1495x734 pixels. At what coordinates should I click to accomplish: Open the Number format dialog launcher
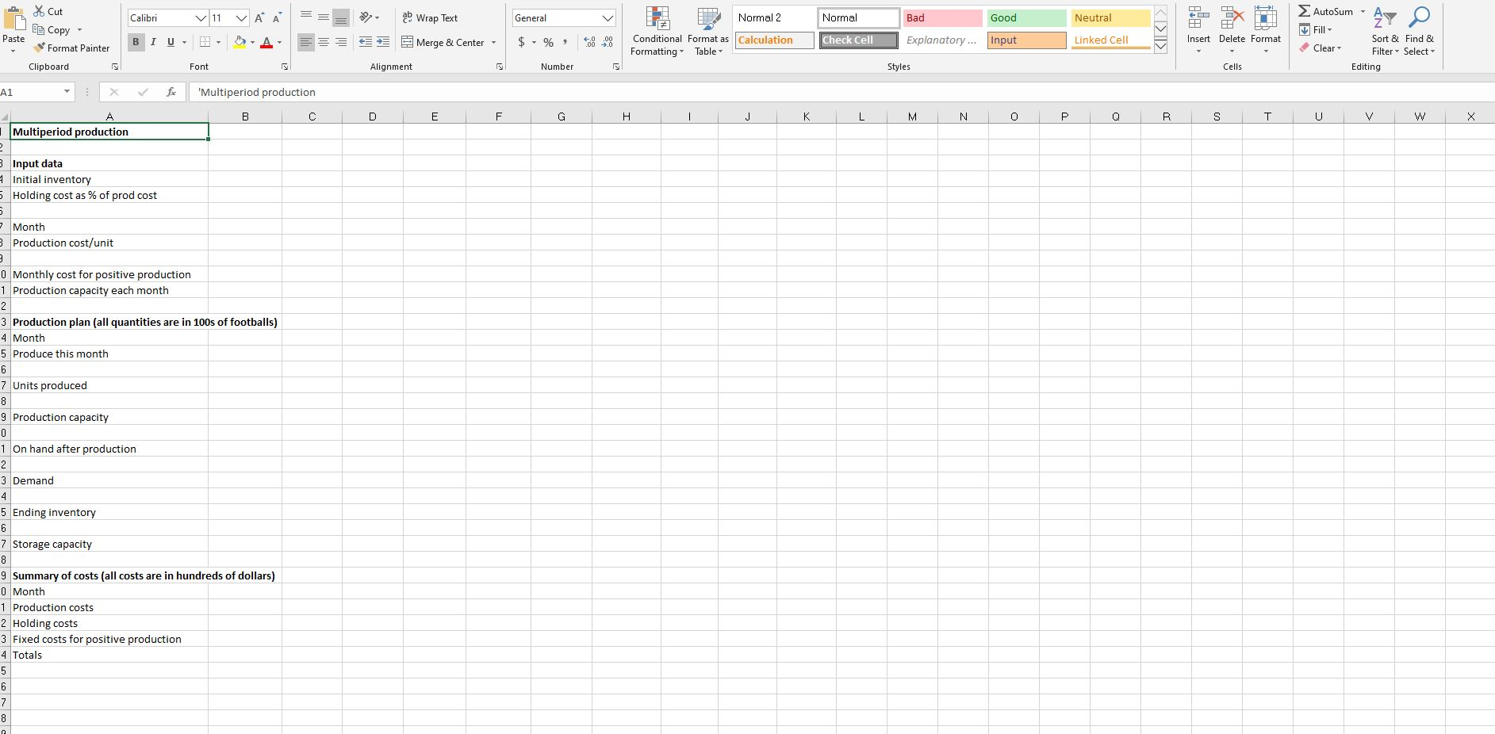tap(616, 67)
